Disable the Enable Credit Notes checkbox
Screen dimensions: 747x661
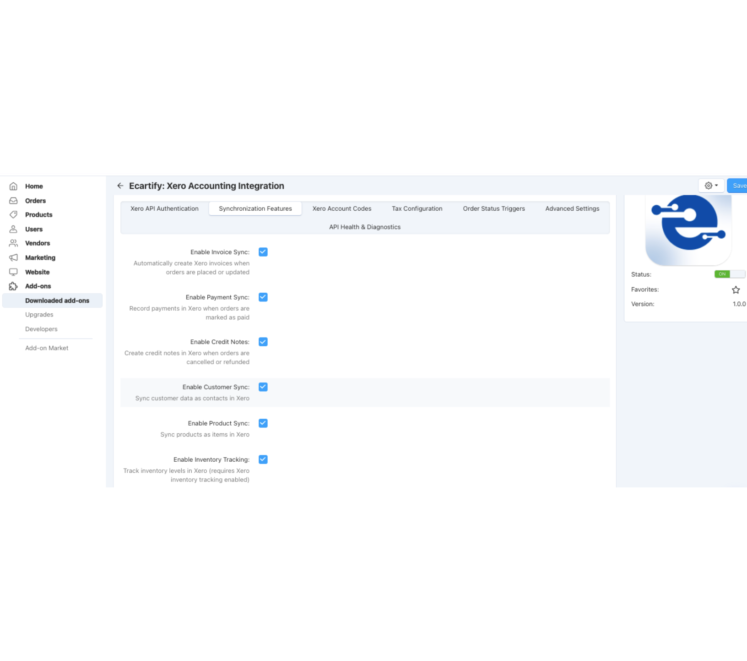pos(263,342)
